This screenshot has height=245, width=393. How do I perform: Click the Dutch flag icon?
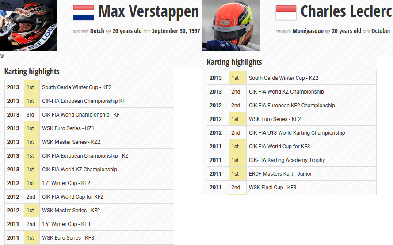point(84,12)
